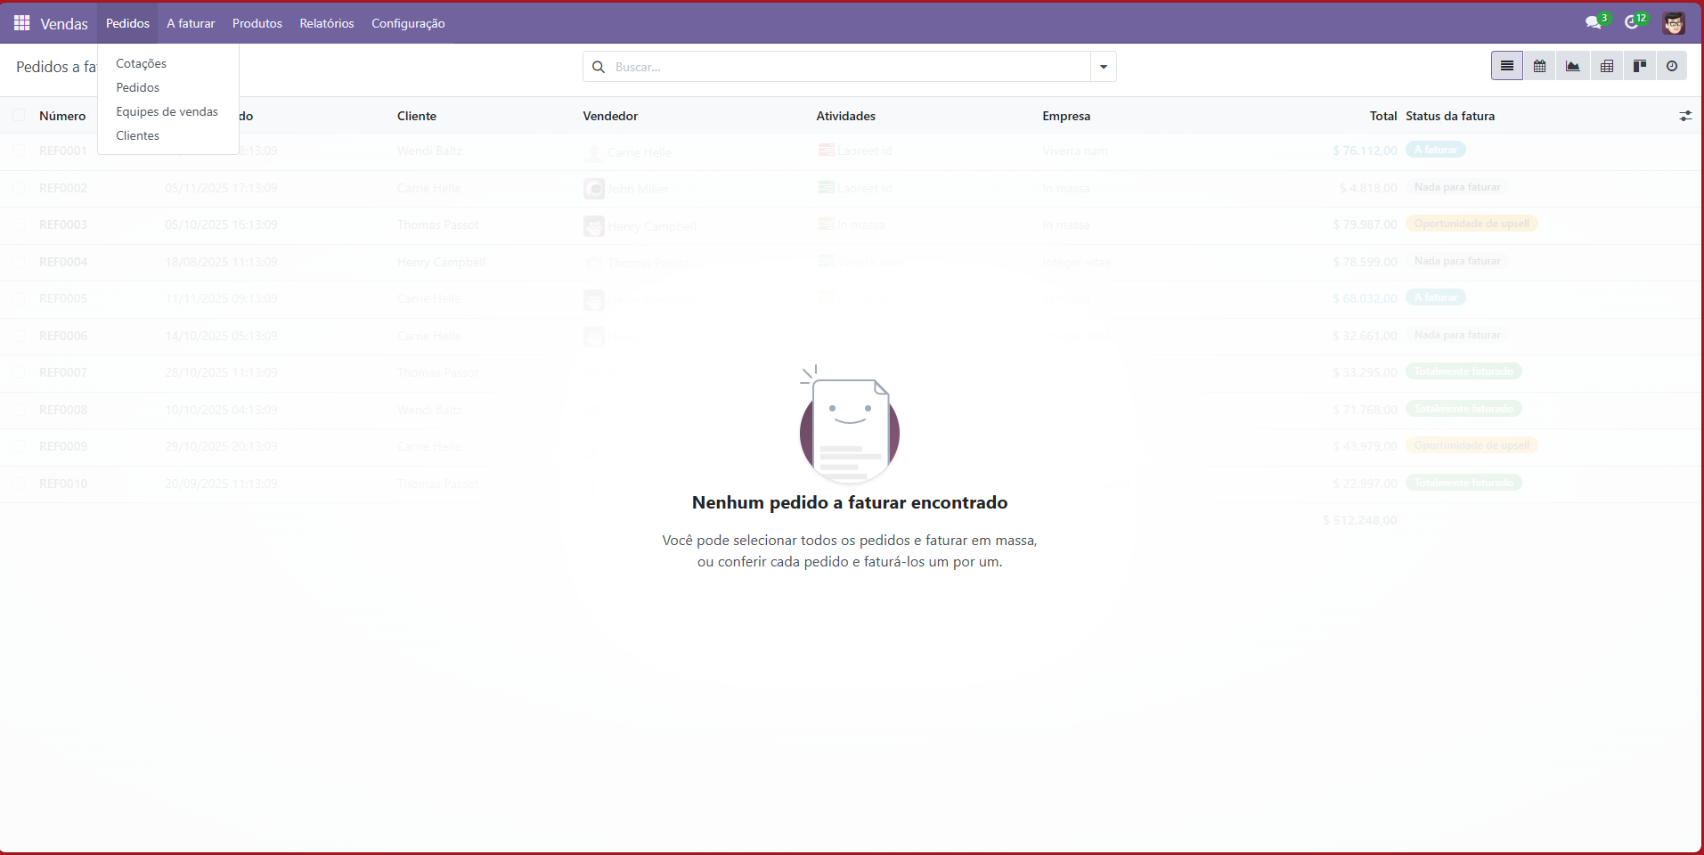Switch to graph view
1704x855 pixels.
pos(1573,66)
